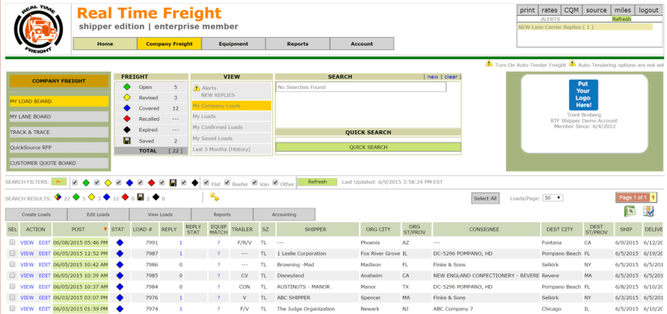Toggle the red Recalled filter checkbox
The width and height of the screenshot is (667, 314).
click(x=141, y=183)
